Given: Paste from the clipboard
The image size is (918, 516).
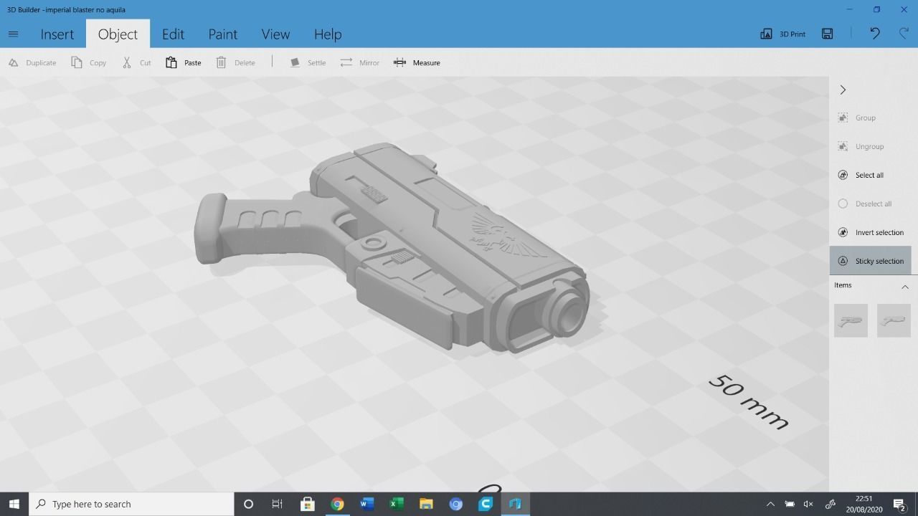Looking at the screenshot, I should 184,62.
